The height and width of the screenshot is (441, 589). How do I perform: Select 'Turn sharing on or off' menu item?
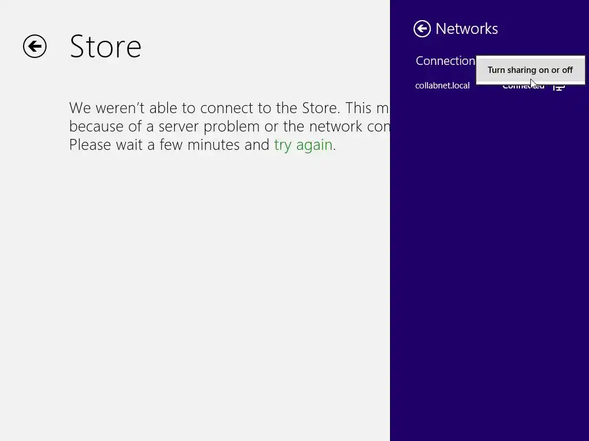pyautogui.click(x=530, y=70)
